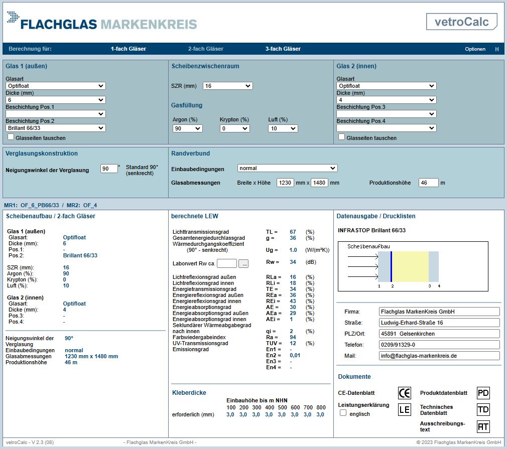Open the Luft (%) dropdown
Image resolution: width=507 pixels, height=449 pixels.
pyautogui.click(x=283, y=128)
